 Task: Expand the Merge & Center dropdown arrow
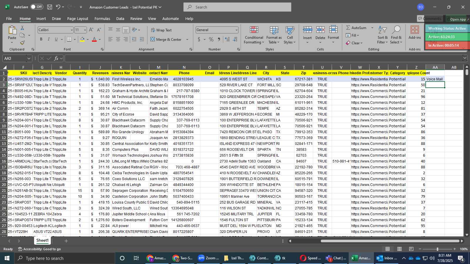[187, 39]
